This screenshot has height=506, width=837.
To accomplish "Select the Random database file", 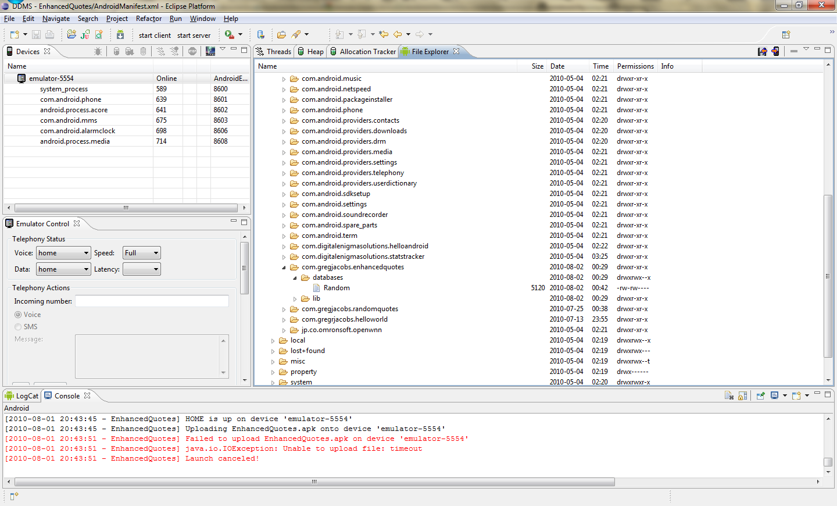I will (337, 288).
